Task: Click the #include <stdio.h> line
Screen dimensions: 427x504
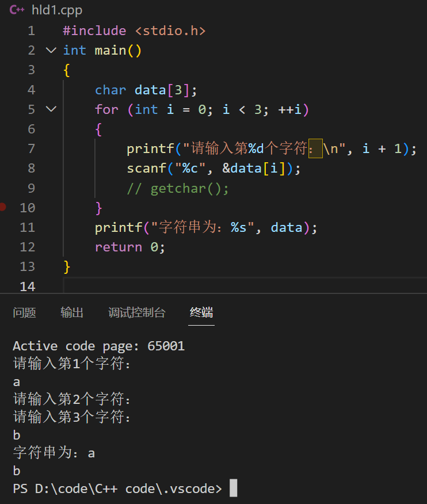Action: pyautogui.click(x=134, y=31)
